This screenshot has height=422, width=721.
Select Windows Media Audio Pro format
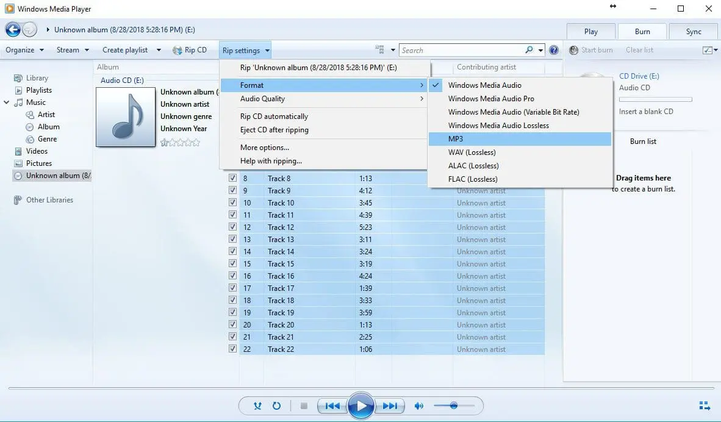520,99
